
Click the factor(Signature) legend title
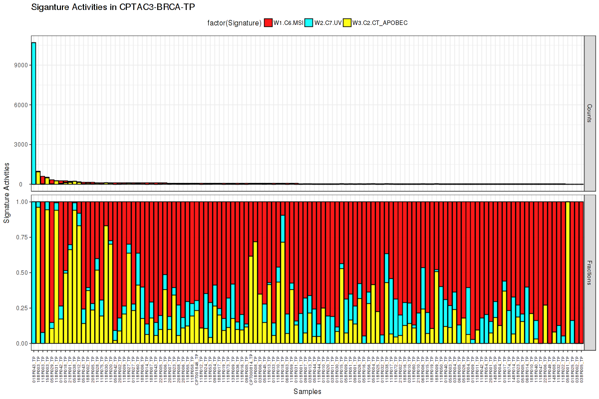235,22
